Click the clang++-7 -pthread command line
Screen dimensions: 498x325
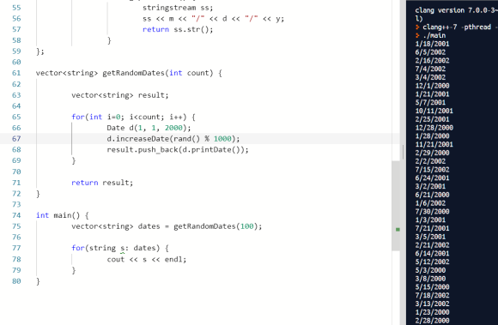[x=457, y=27]
